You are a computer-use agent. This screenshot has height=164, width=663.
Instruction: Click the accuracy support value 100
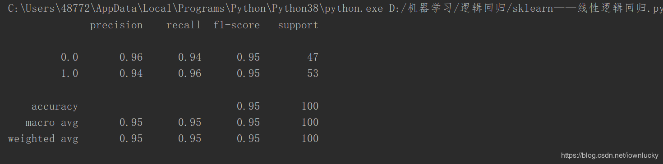(x=310, y=106)
